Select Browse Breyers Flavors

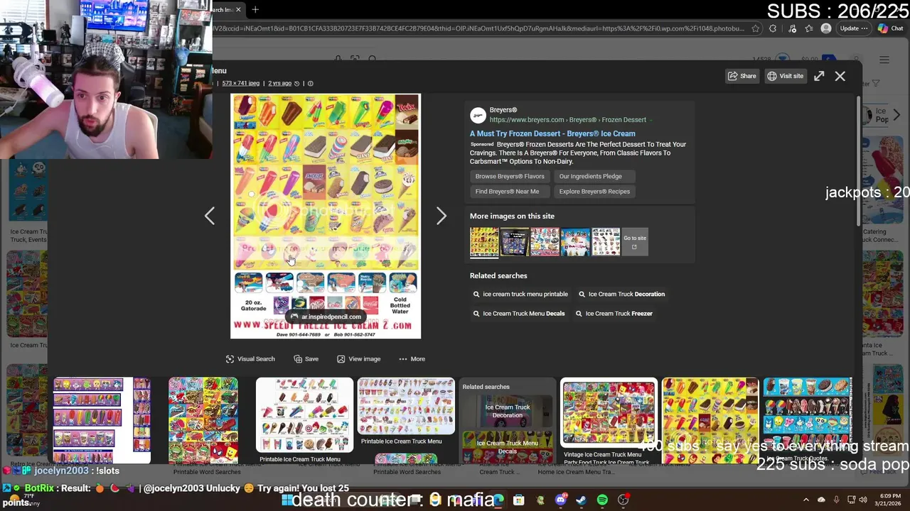(x=510, y=177)
